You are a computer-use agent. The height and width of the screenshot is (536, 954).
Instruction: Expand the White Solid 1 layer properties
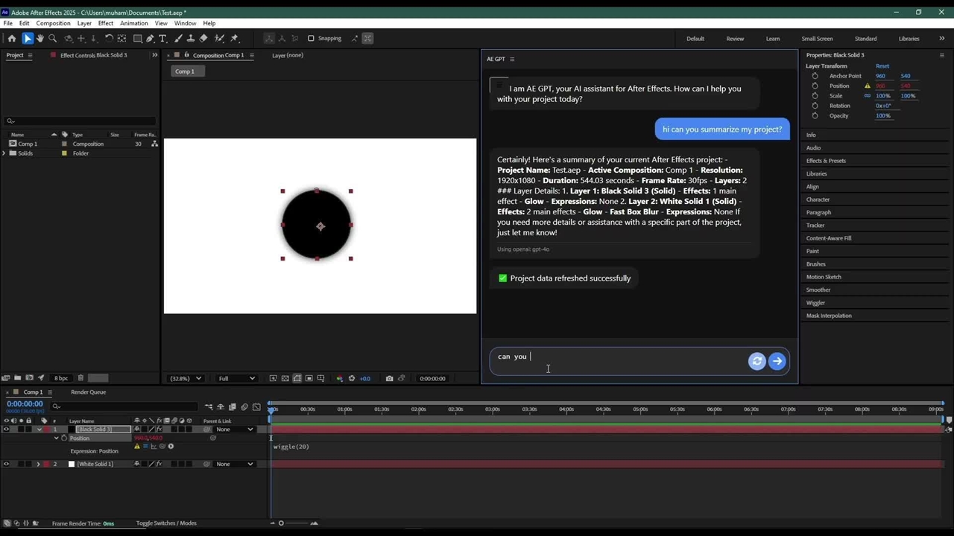[x=38, y=464]
